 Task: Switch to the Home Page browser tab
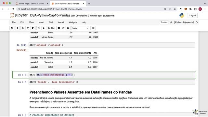pyautogui.click(x=32, y=4)
